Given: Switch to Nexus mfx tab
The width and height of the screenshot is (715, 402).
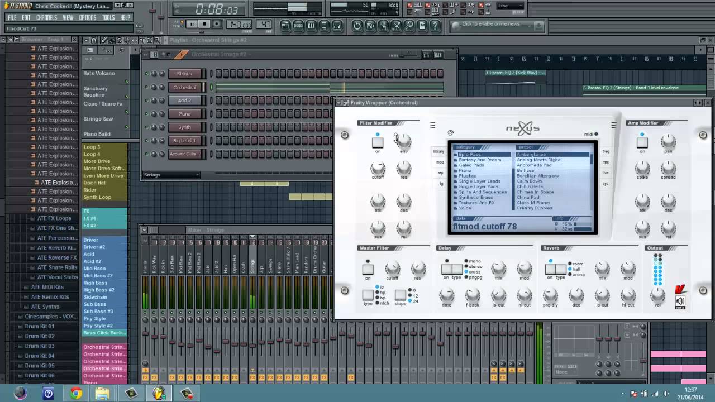Looking at the screenshot, I should [x=606, y=162].
